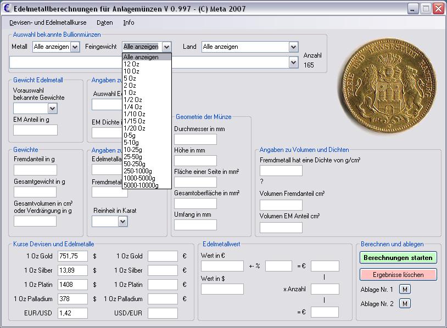This screenshot has height=328, width=447.
Task: Click Ergebnisse löschen button
Action: point(398,274)
